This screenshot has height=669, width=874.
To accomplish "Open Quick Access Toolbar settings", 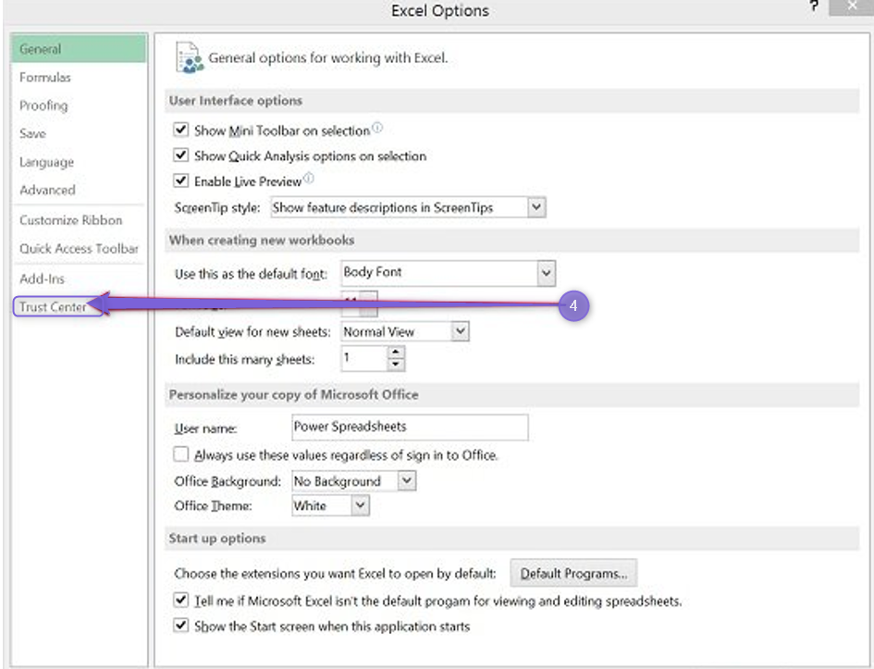I will [x=79, y=249].
